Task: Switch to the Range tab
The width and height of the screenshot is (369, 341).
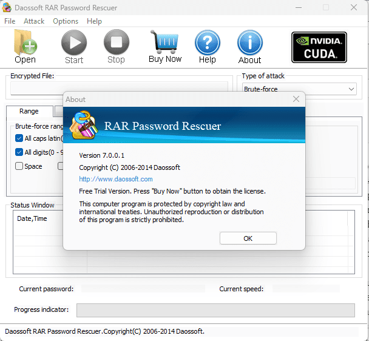Action: [x=29, y=111]
